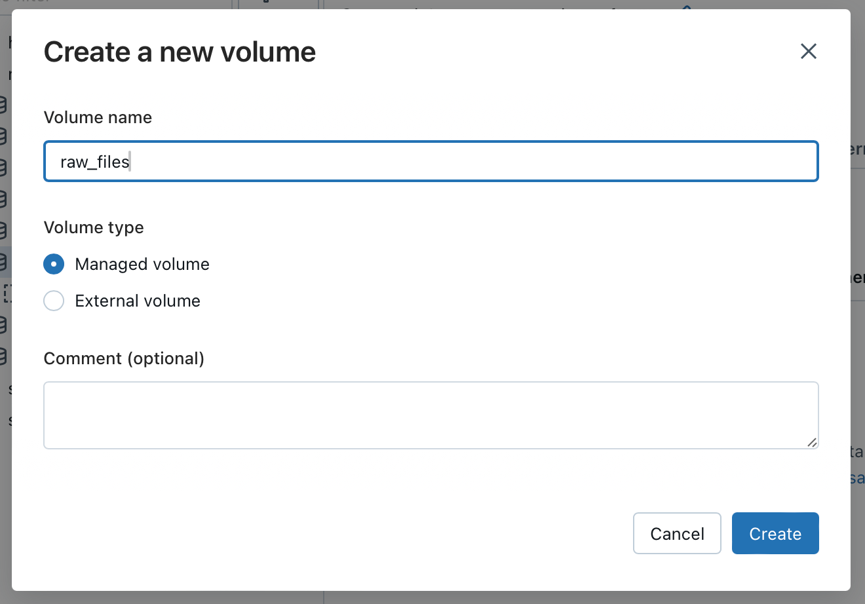The width and height of the screenshot is (865, 604).
Task: Select the External volume radio button
Action: (x=54, y=301)
